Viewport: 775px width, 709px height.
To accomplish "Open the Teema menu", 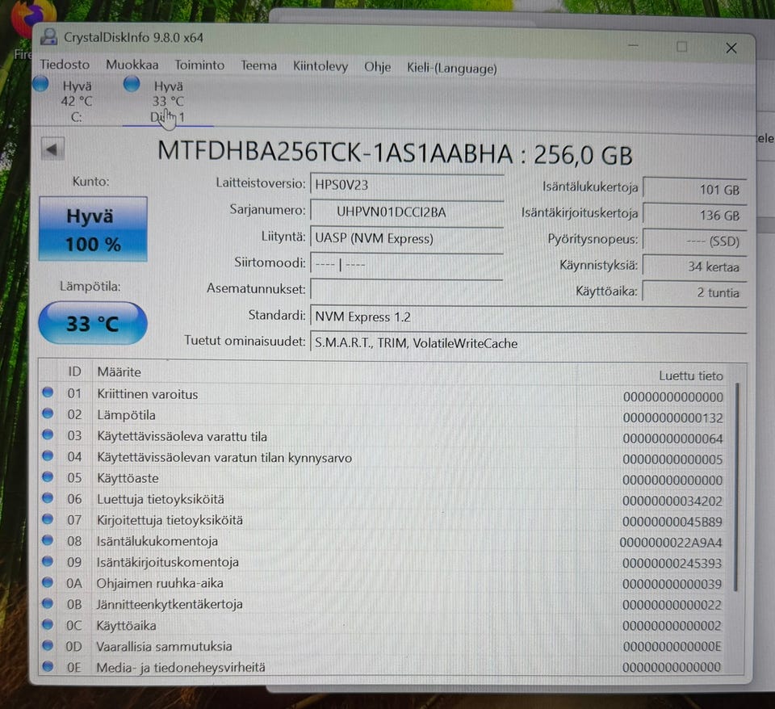I will 258,65.
